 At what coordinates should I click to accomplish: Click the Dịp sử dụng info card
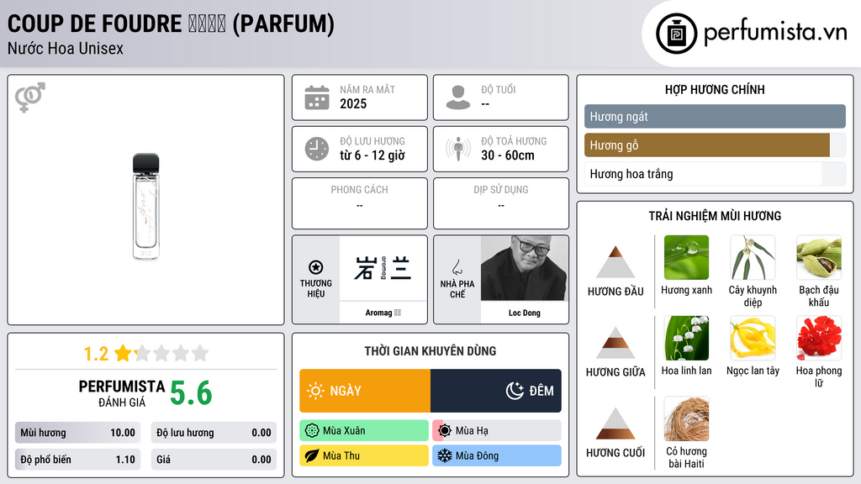501,203
